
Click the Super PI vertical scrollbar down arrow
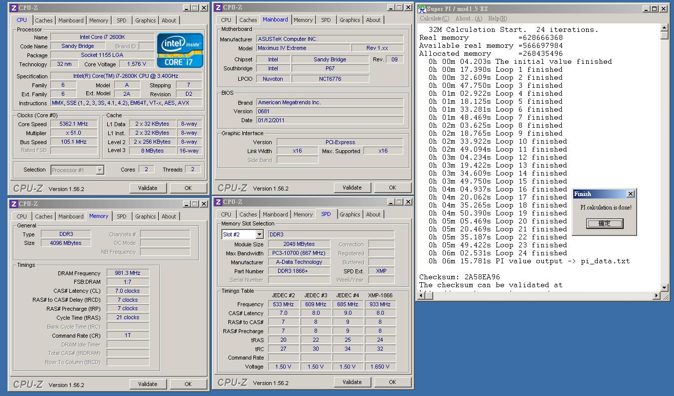(664, 288)
